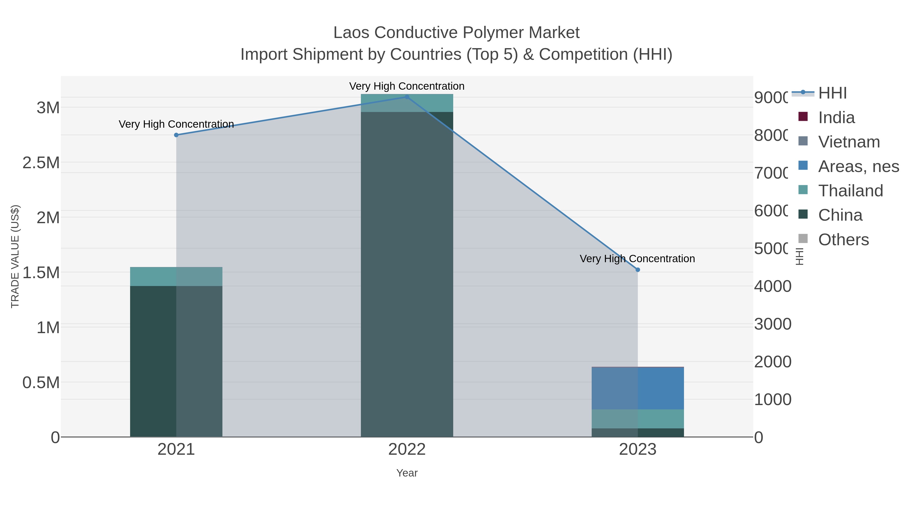This screenshot has height=513, width=913.
Task: Click the Laos Conductive Polymer Market title
Action: click(456, 33)
